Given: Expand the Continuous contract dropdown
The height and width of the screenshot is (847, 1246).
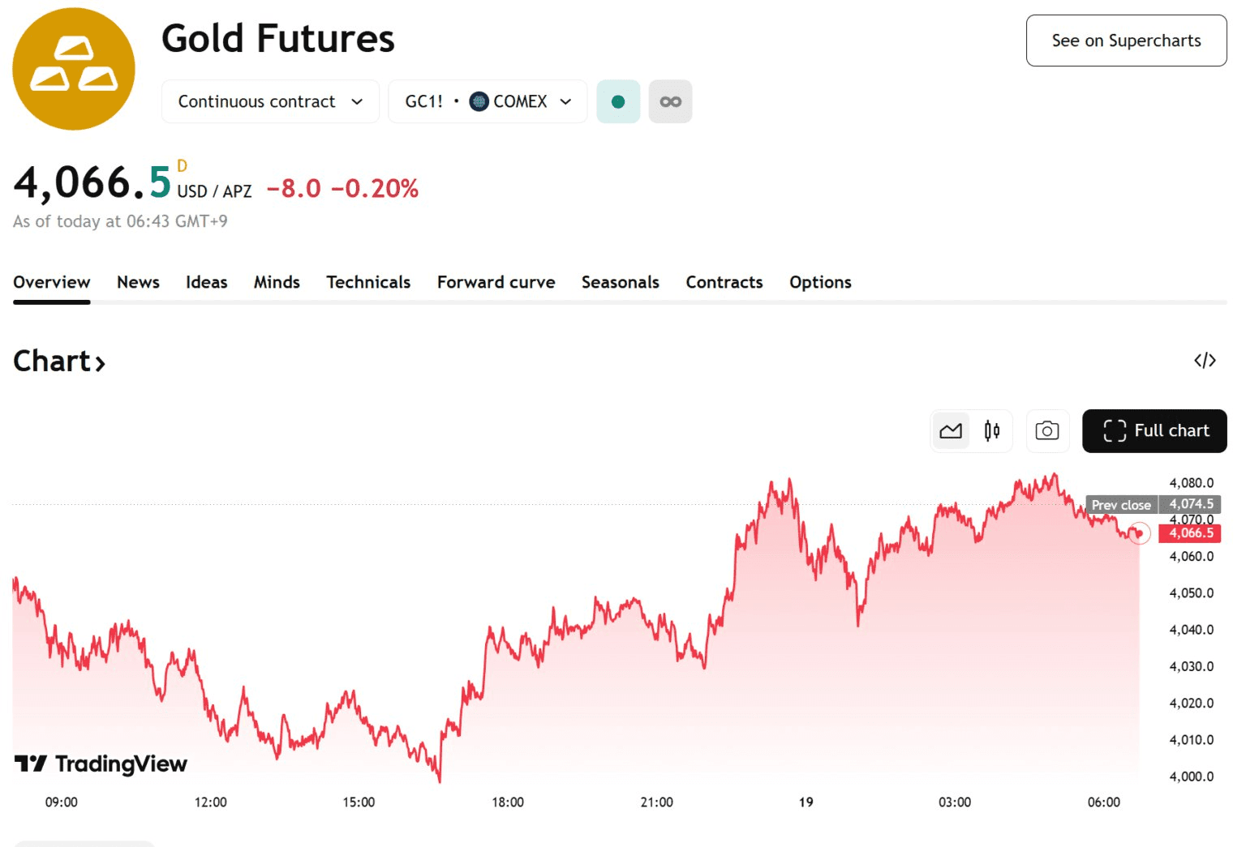Looking at the screenshot, I should pyautogui.click(x=270, y=102).
